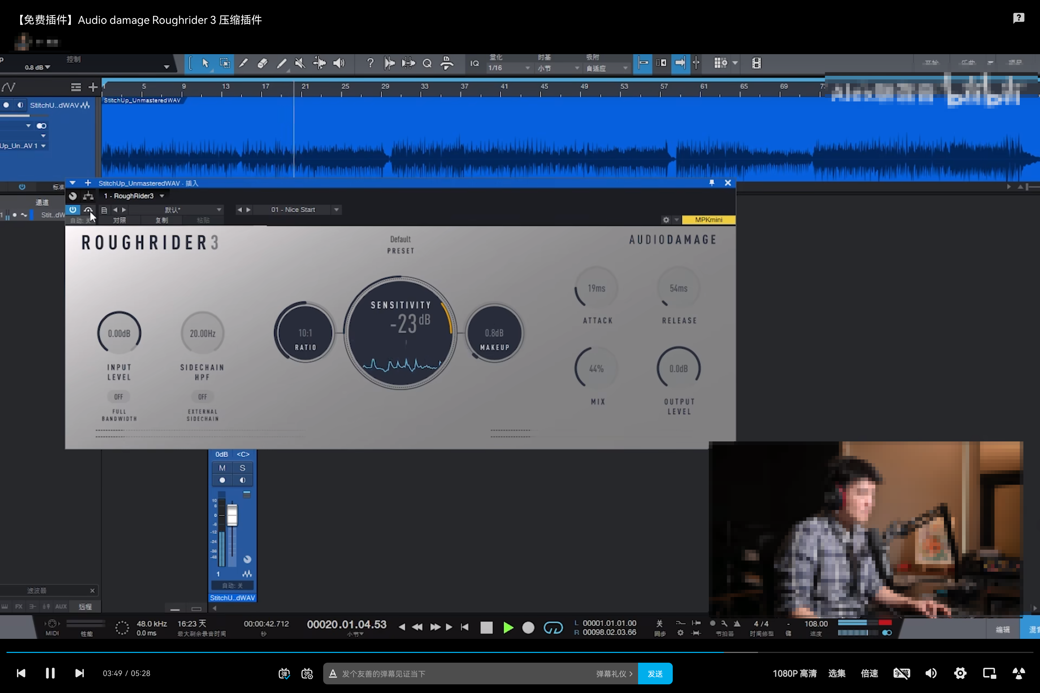
Task: Toggle RoughRider3 plugin power button
Action: [x=73, y=209]
